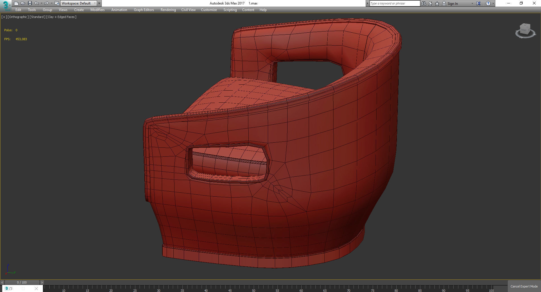Open the Group menu
541x292 pixels.
pyautogui.click(x=47, y=10)
